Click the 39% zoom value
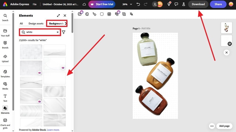The height and width of the screenshot is (132, 236). click(125, 4)
